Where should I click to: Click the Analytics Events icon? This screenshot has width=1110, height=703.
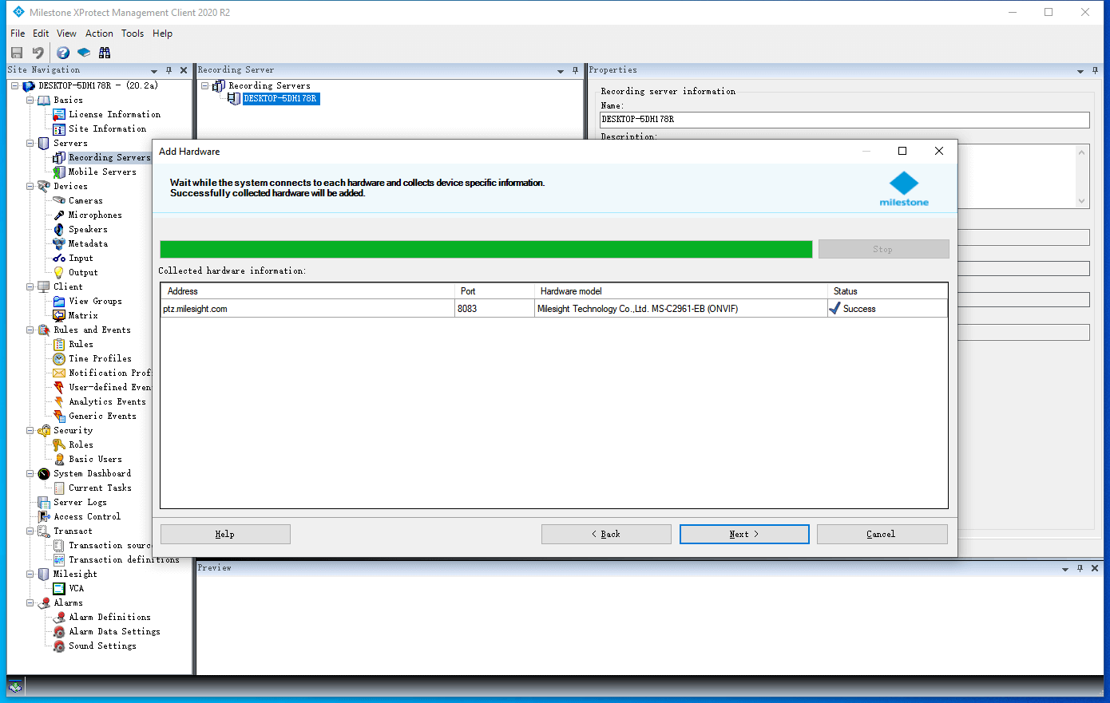59,402
